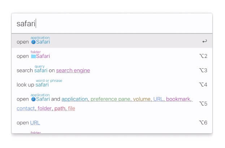
Task: Choose 'look up safari' result
Action: pyautogui.click(x=112, y=83)
